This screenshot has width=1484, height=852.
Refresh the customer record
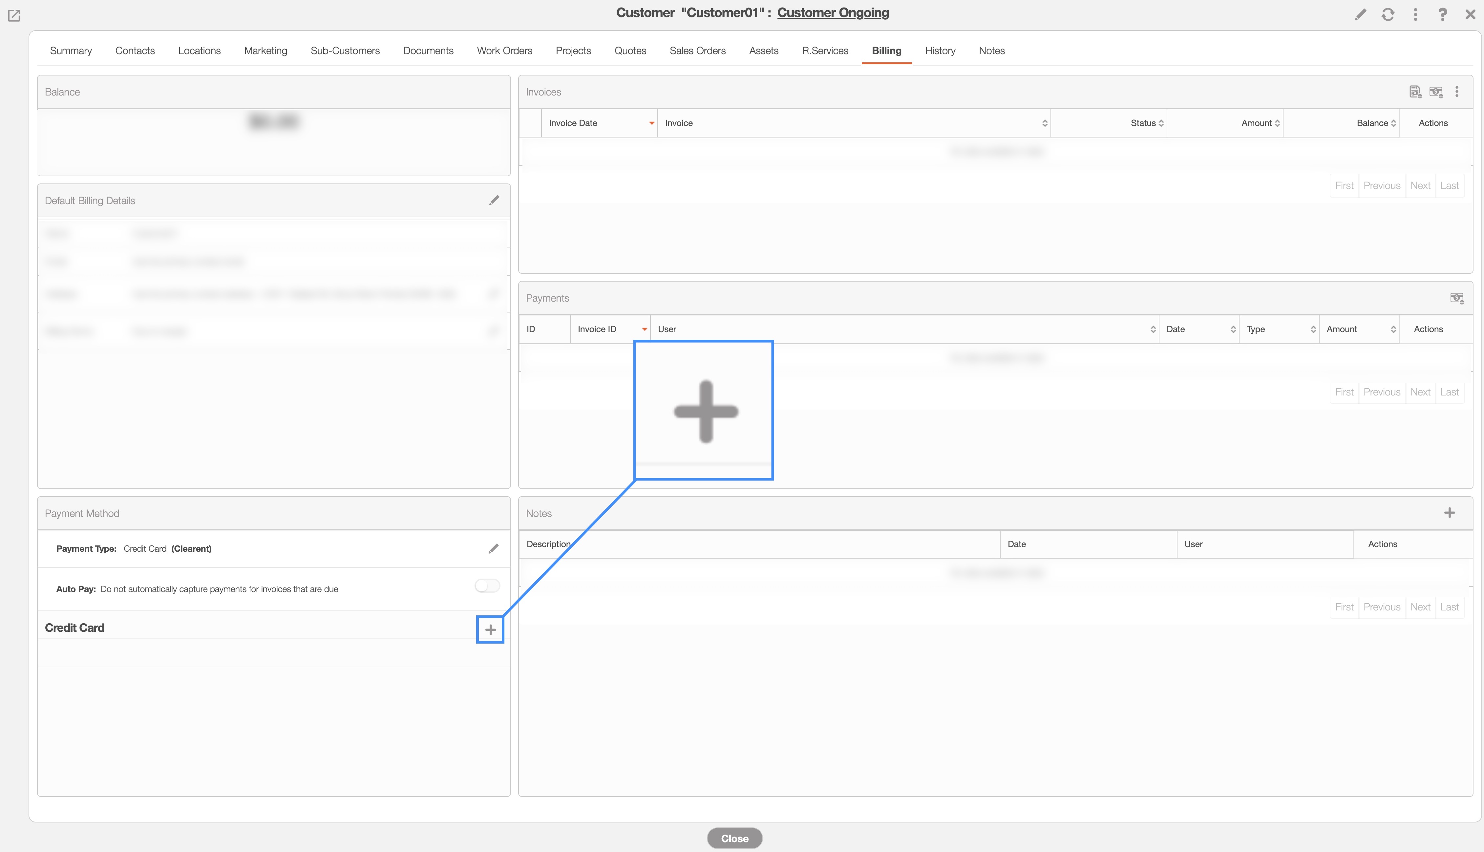click(1388, 15)
